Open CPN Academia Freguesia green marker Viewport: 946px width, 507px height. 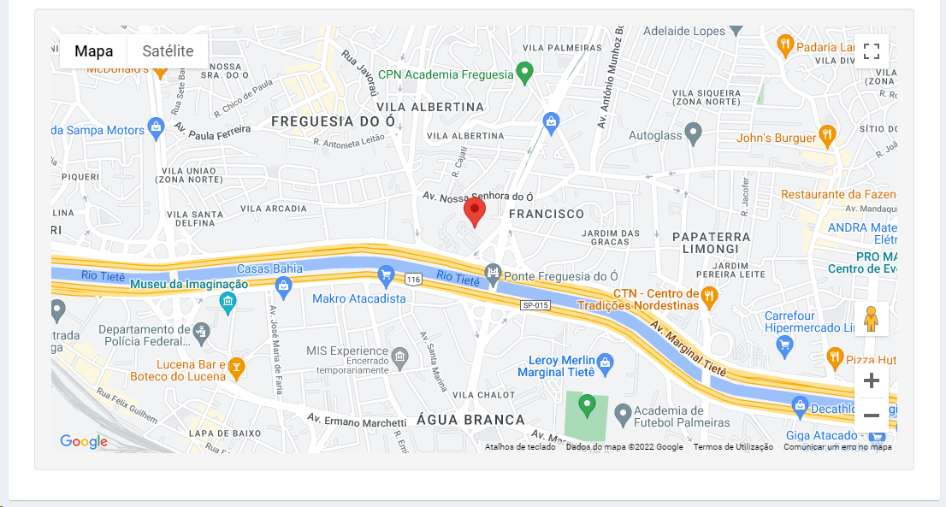(525, 74)
